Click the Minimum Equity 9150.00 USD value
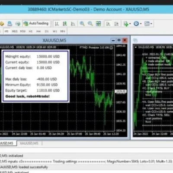Viewport: 173px width, 173px height. point(47,85)
